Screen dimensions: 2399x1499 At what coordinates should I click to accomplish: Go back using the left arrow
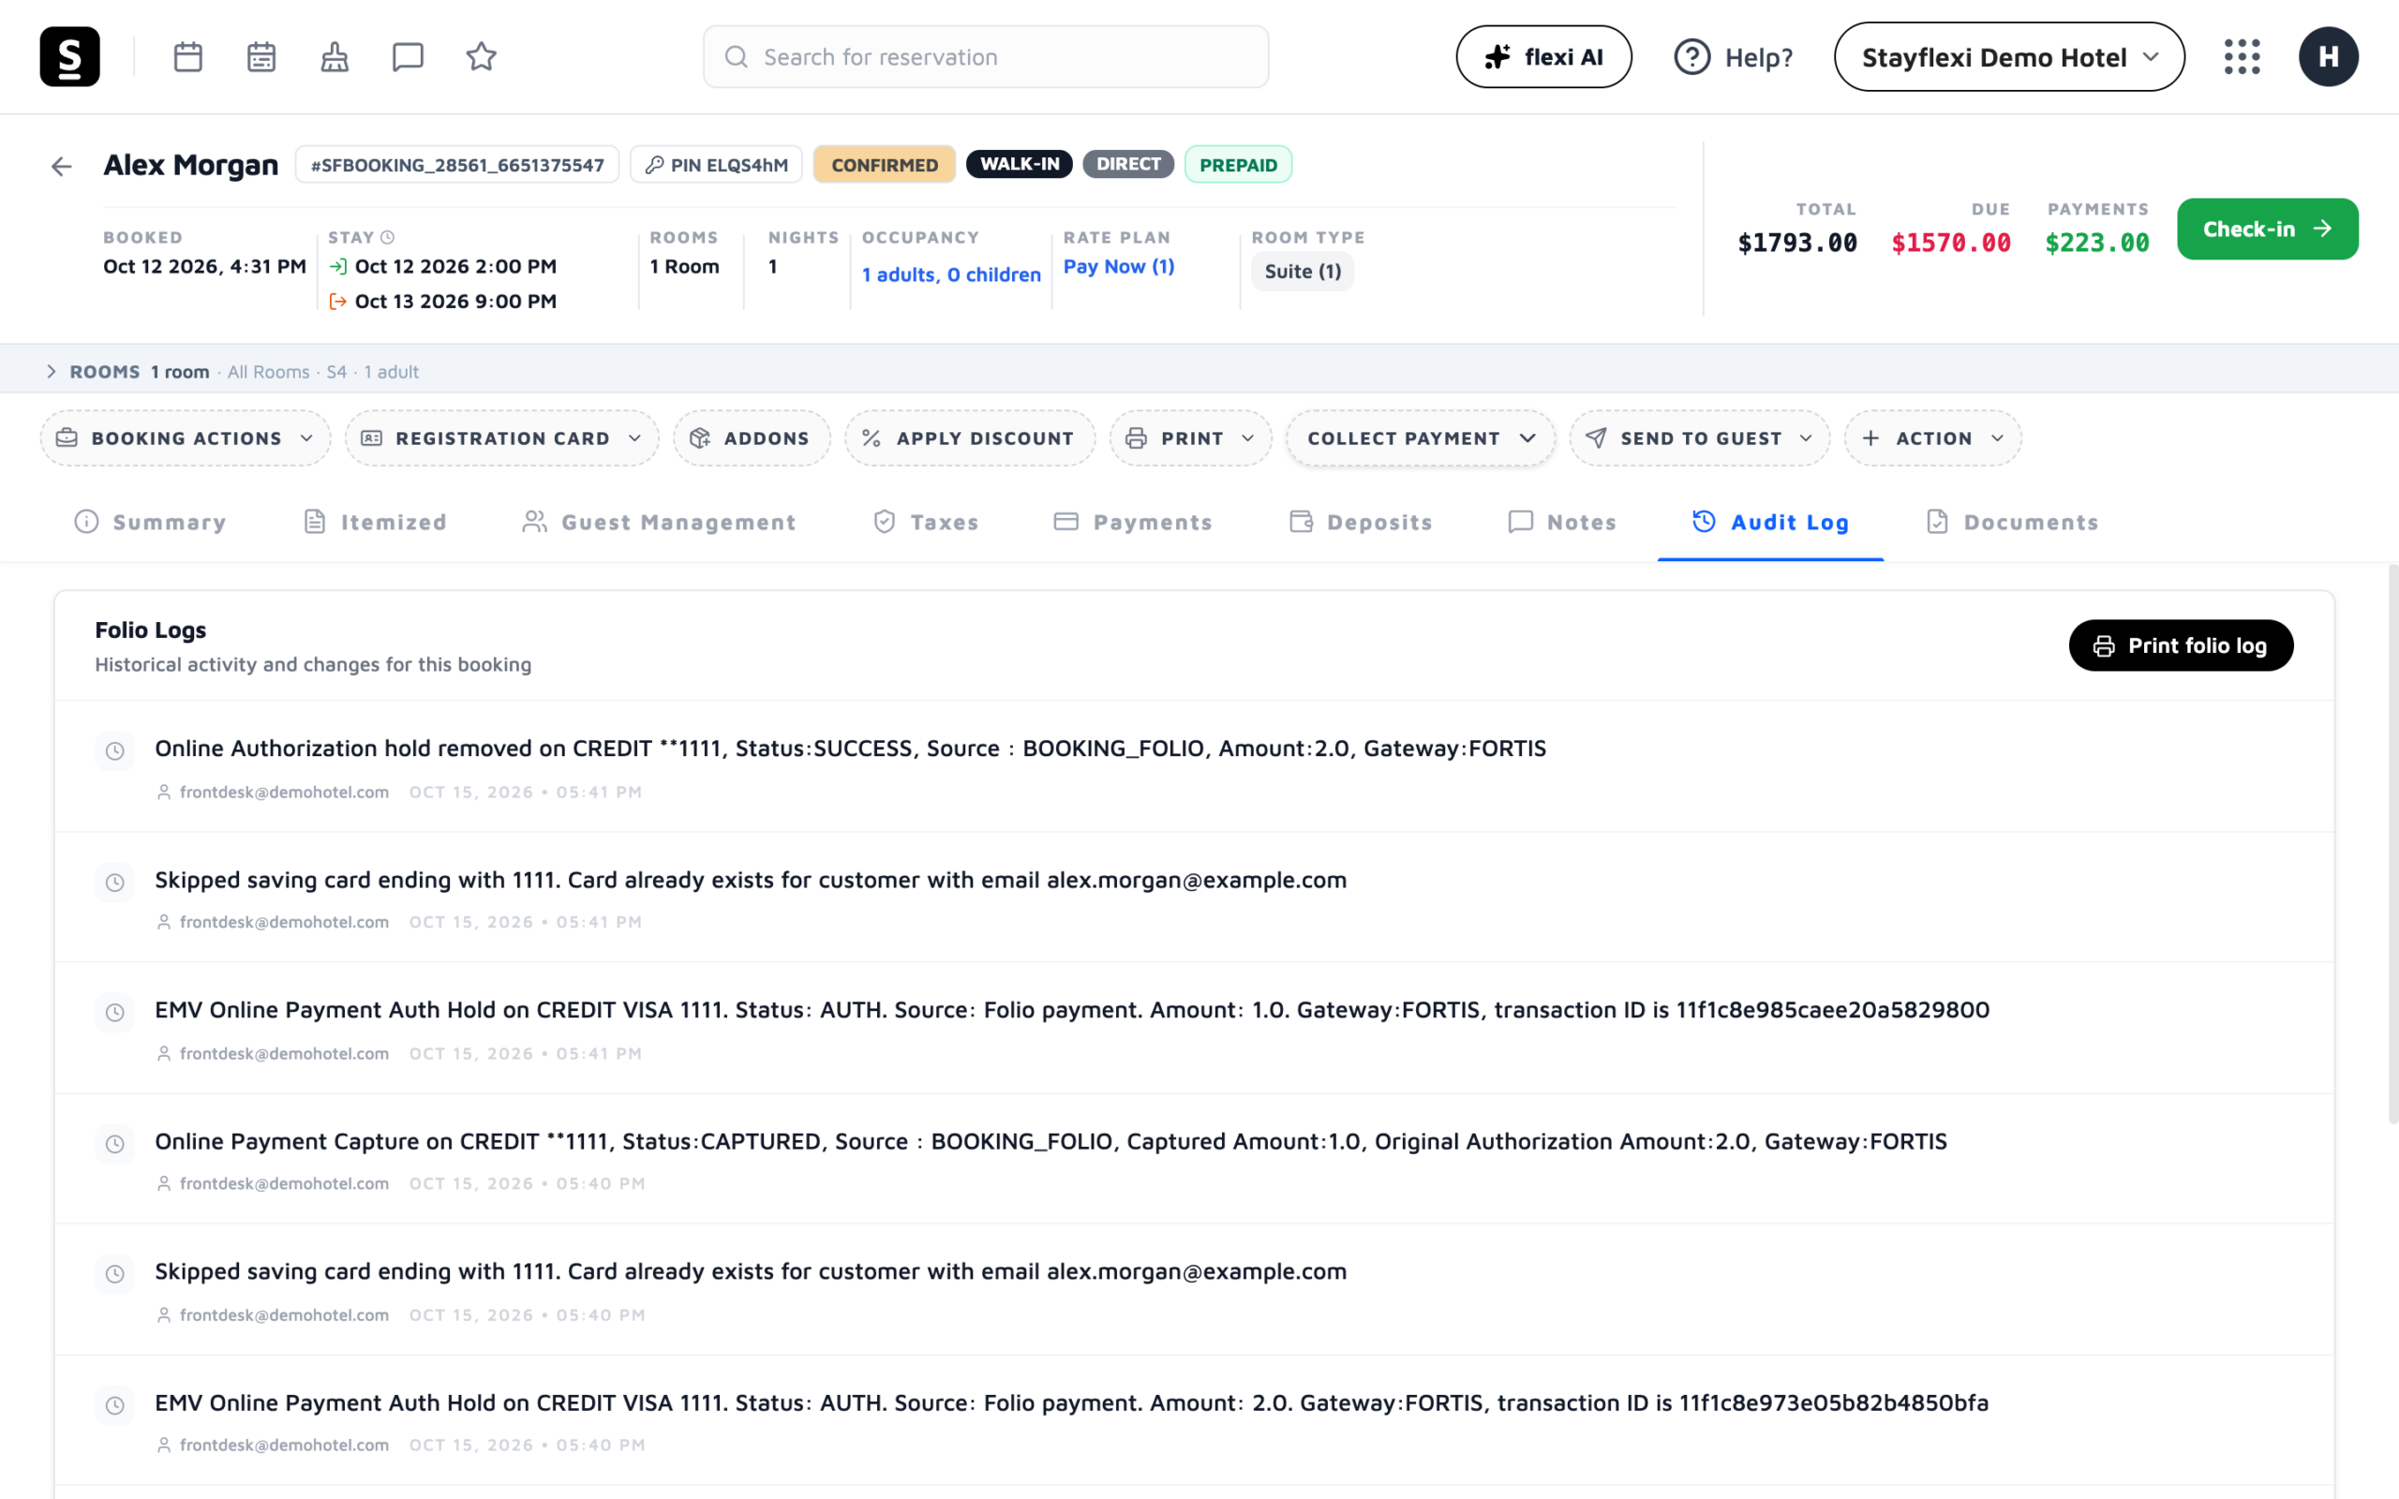pyautogui.click(x=62, y=166)
